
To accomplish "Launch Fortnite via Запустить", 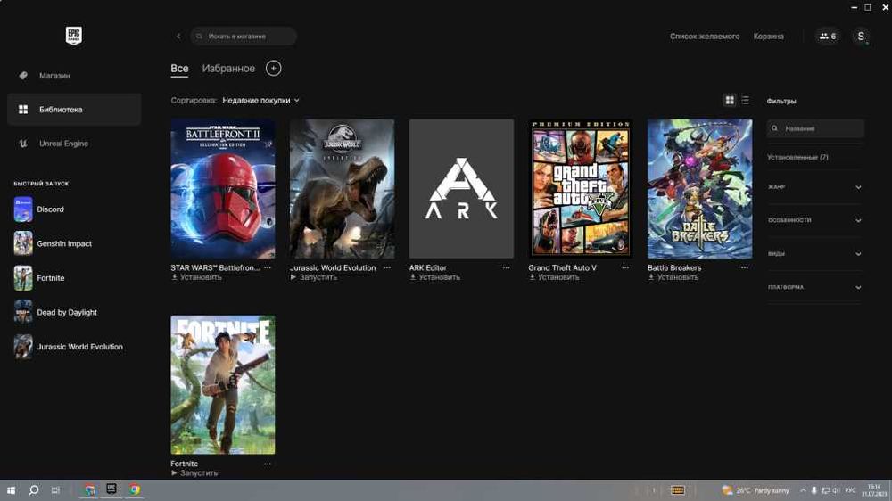I will [194, 473].
